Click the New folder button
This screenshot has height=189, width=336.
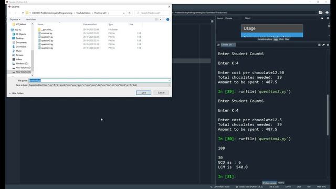pyautogui.click(x=30, y=19)
